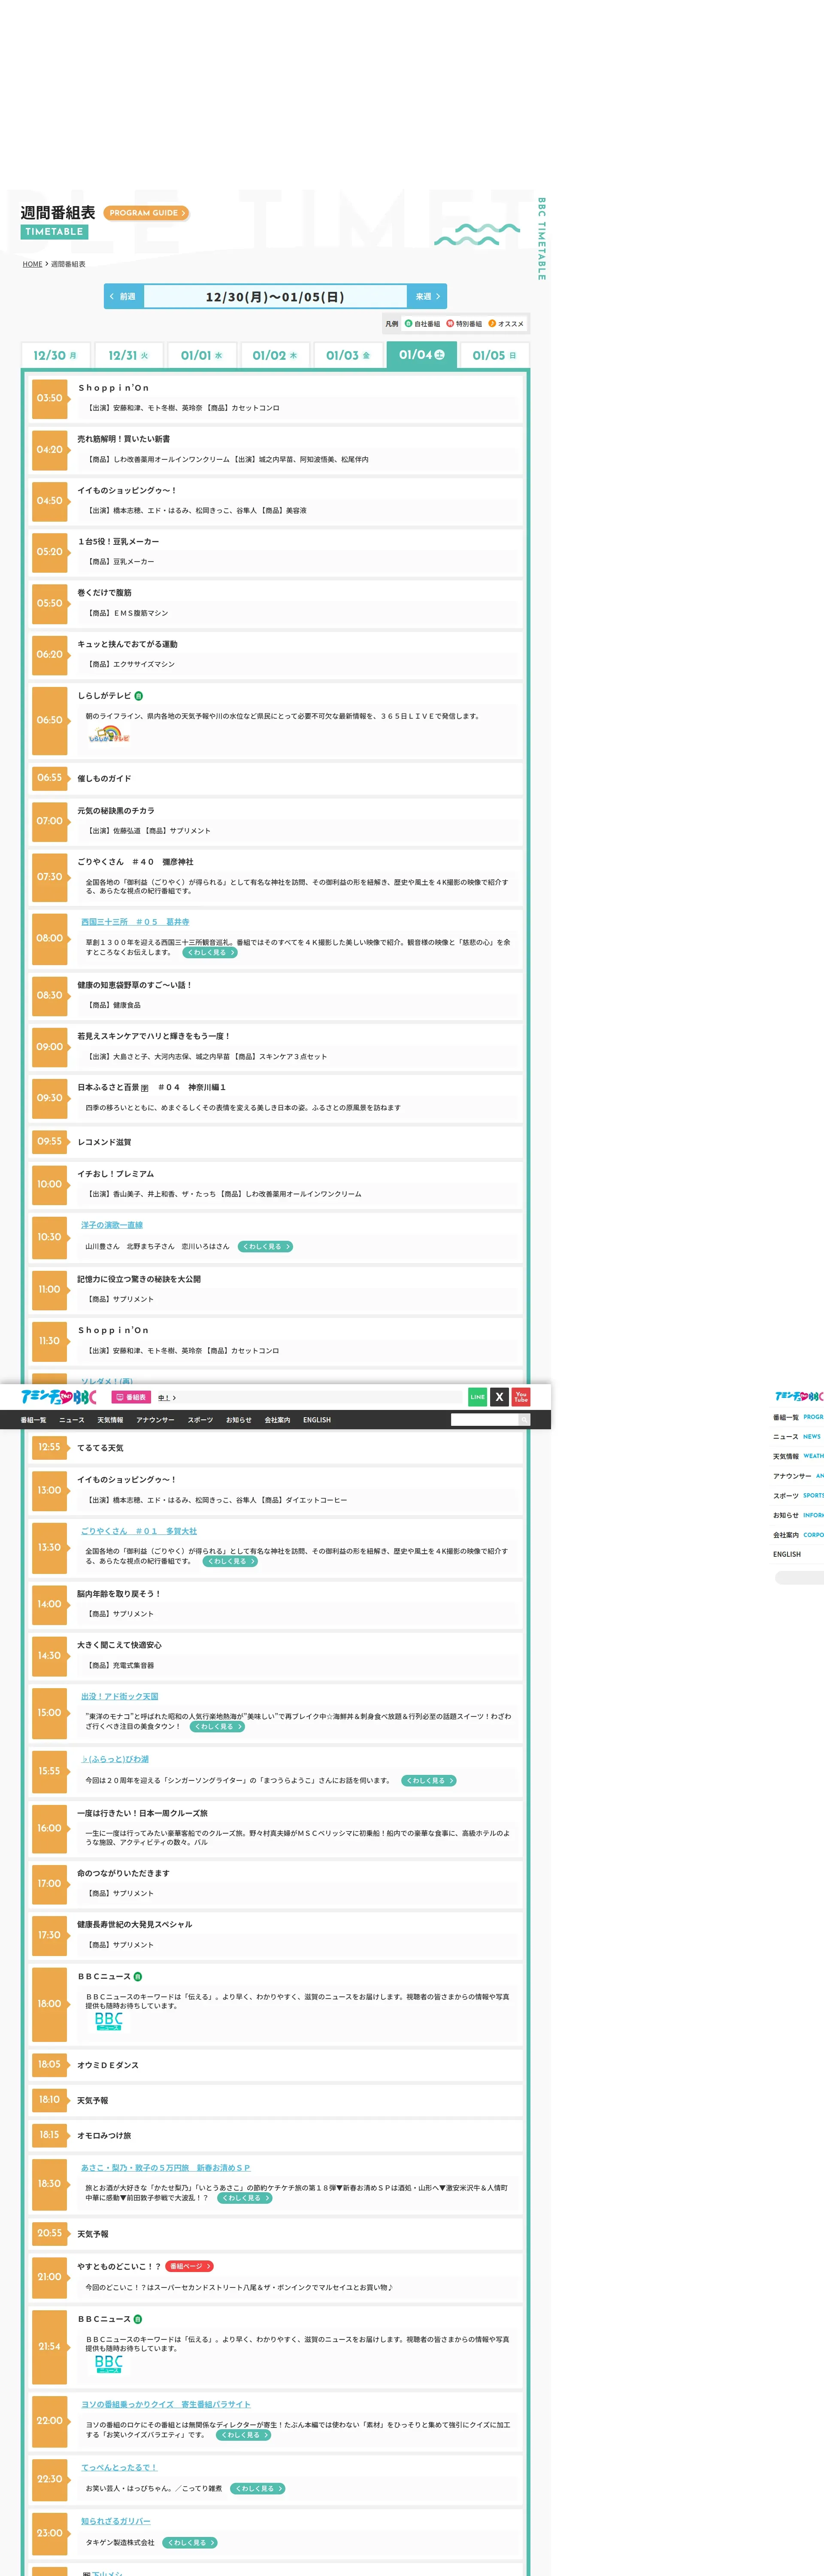Select the 12/30 Monday tab

[x=55, y=356]
